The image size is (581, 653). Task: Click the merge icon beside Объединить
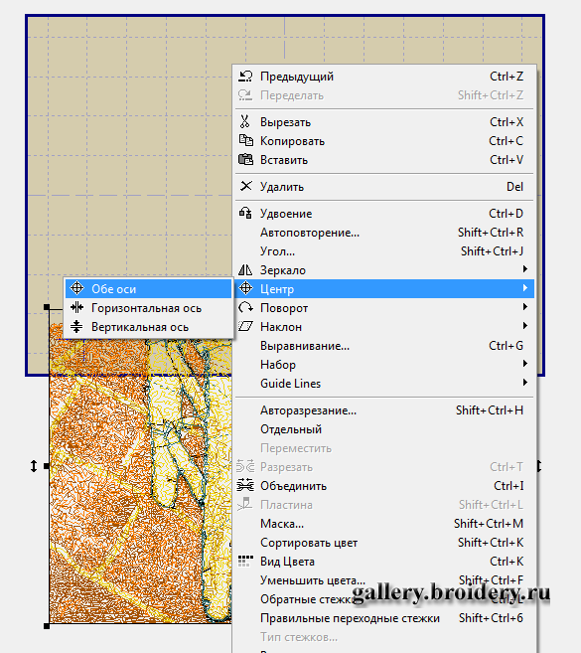tap(245, 485)
